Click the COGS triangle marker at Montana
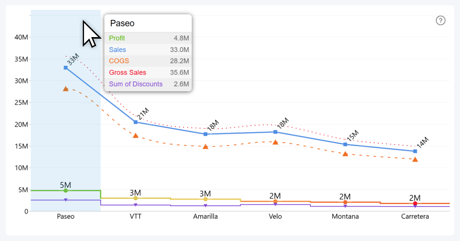Viewport: 460px width, 241px height. pos(345,154)
